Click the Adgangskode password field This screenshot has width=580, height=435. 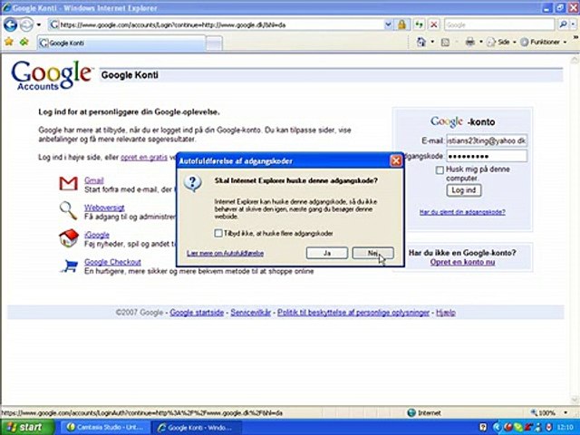487,156
